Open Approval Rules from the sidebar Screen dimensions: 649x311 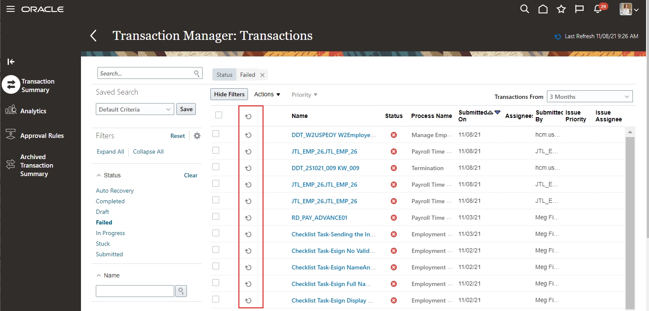(42, 135)
